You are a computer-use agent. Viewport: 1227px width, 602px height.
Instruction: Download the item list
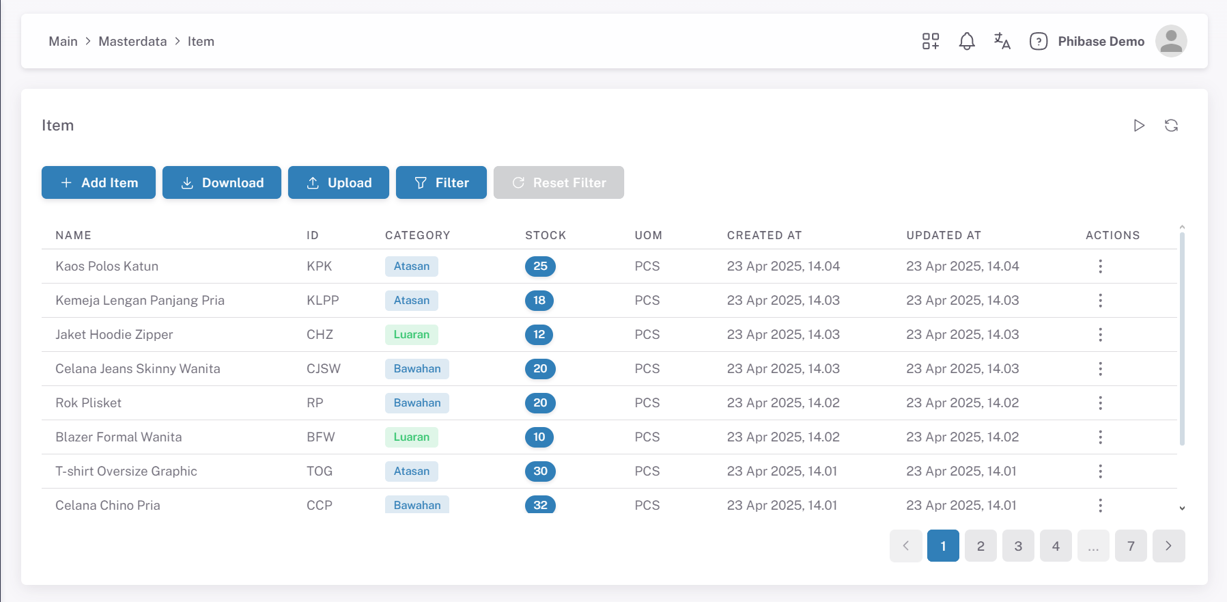[221, 182]
